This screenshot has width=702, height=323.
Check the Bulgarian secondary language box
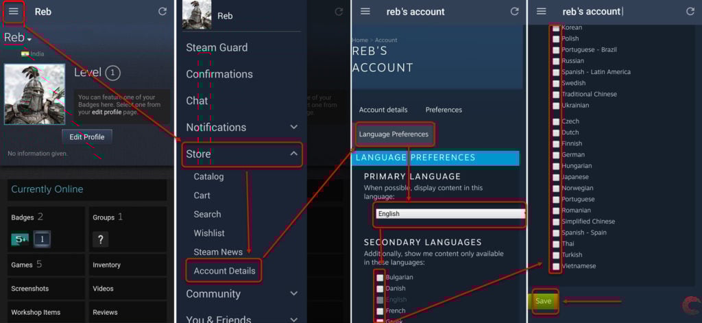point(380,278)
